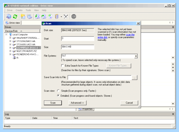Screen dimensions: 179x132
Task: Sort by the Device/Disk column header
Action: pos(22,31)
